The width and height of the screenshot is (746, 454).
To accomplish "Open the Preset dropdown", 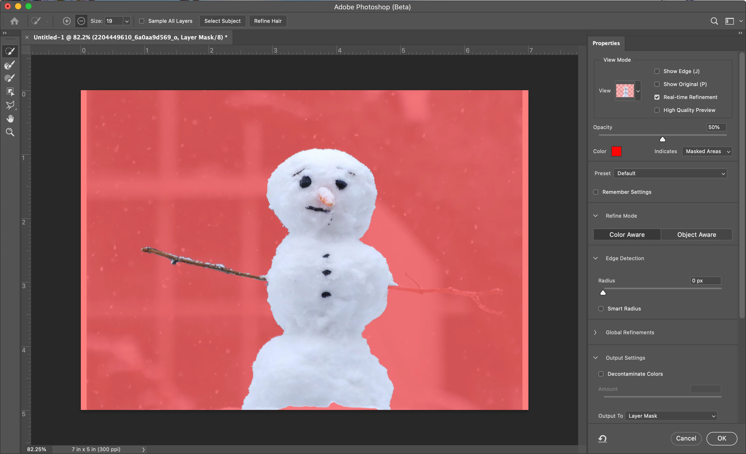I will tap(670, 173).
